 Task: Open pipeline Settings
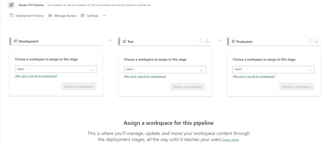click(x=89, y=16)
